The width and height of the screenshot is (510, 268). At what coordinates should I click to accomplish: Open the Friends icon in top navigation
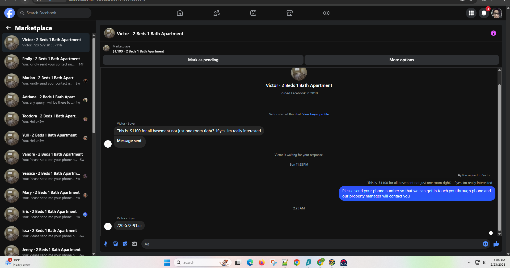[x=217, y=13]
